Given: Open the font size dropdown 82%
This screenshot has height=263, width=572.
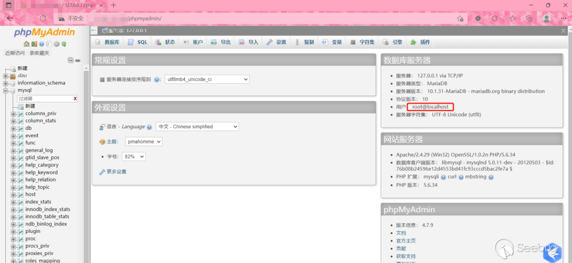Looking at the screenshot, I should click(x=133, y=156).
